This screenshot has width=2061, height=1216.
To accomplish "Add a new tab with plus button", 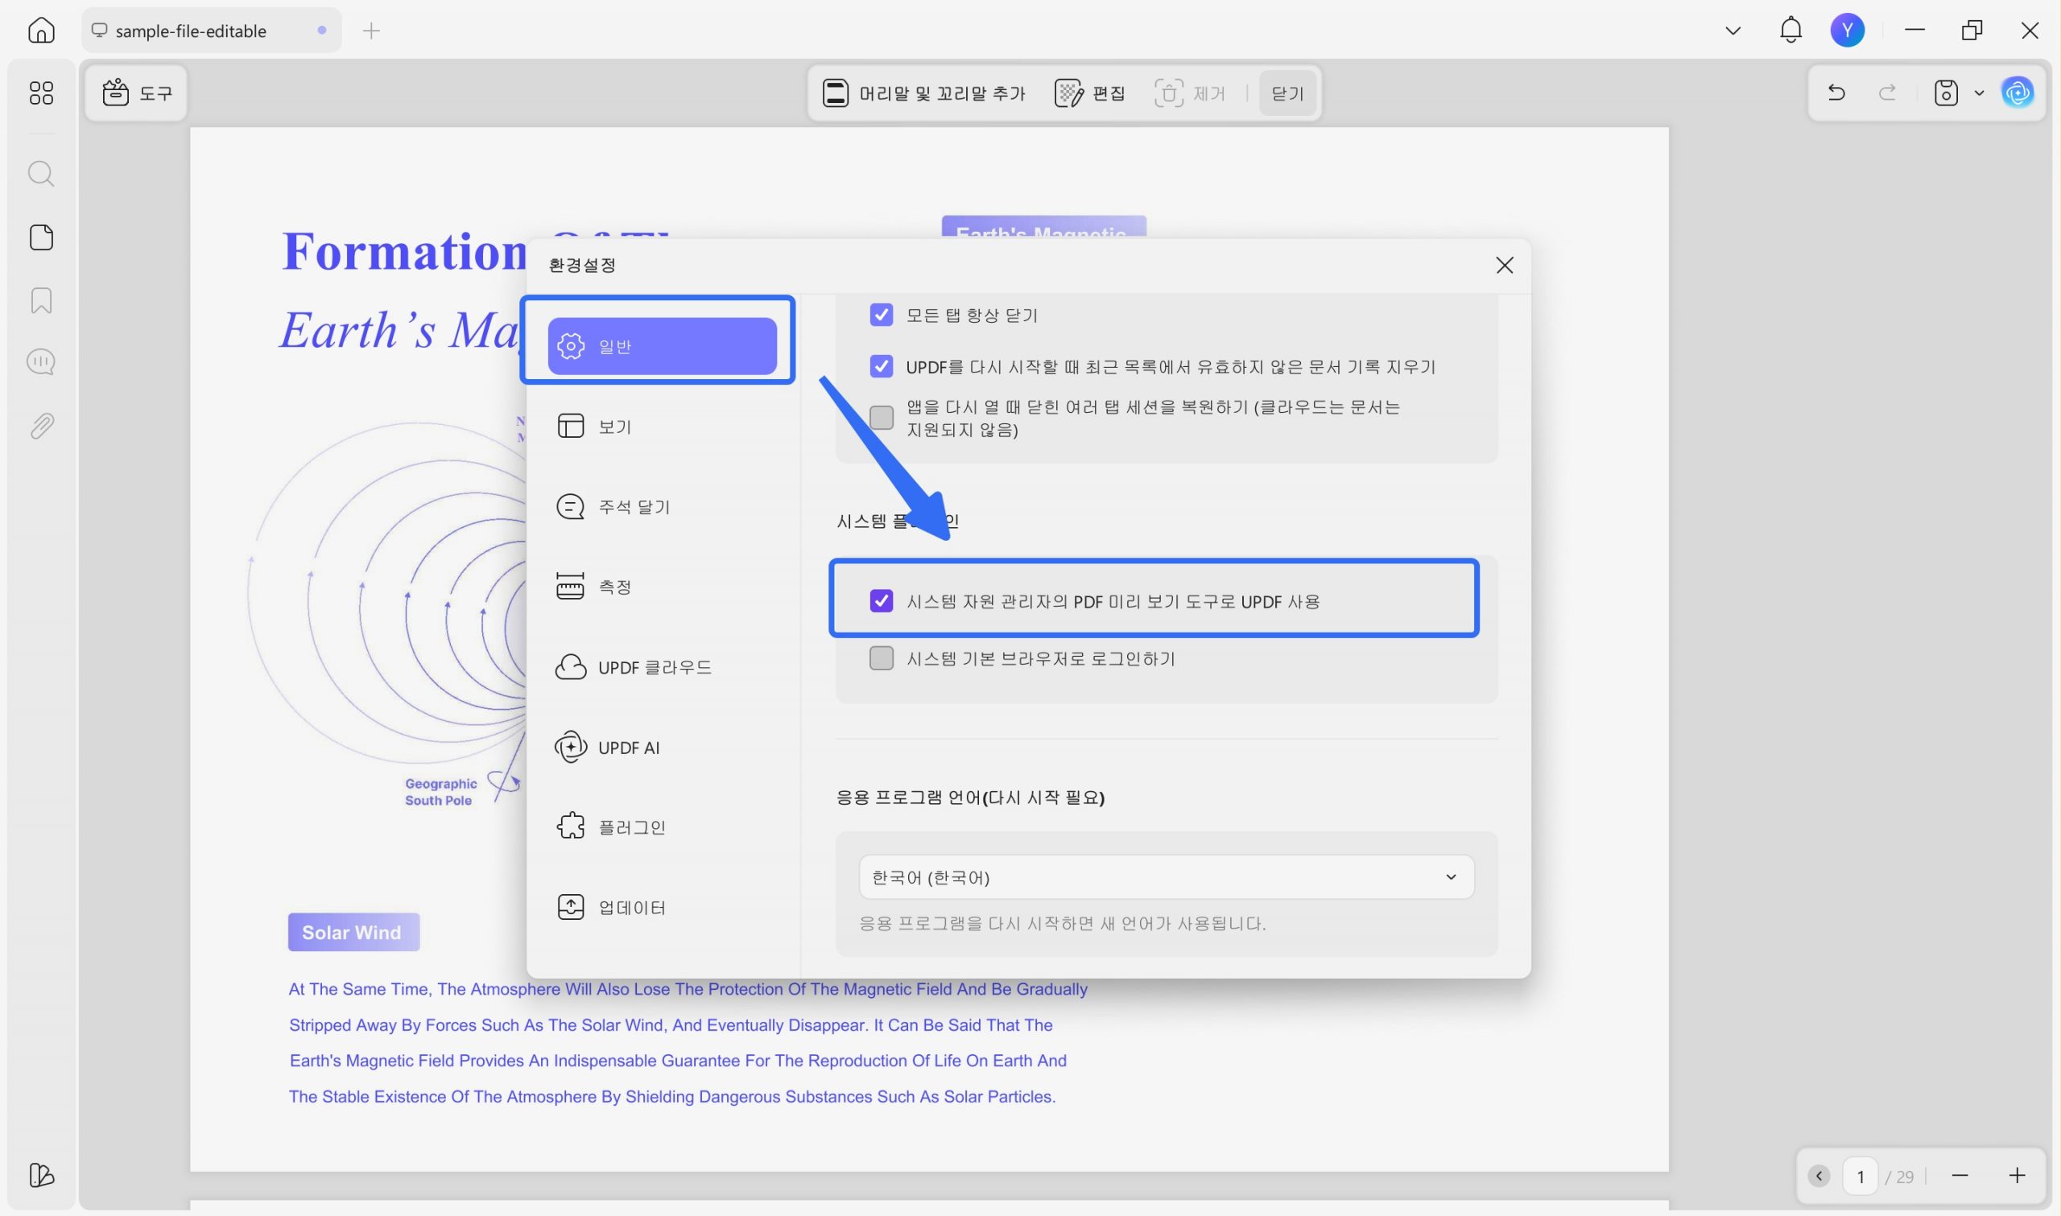I will tap(371, 31).
